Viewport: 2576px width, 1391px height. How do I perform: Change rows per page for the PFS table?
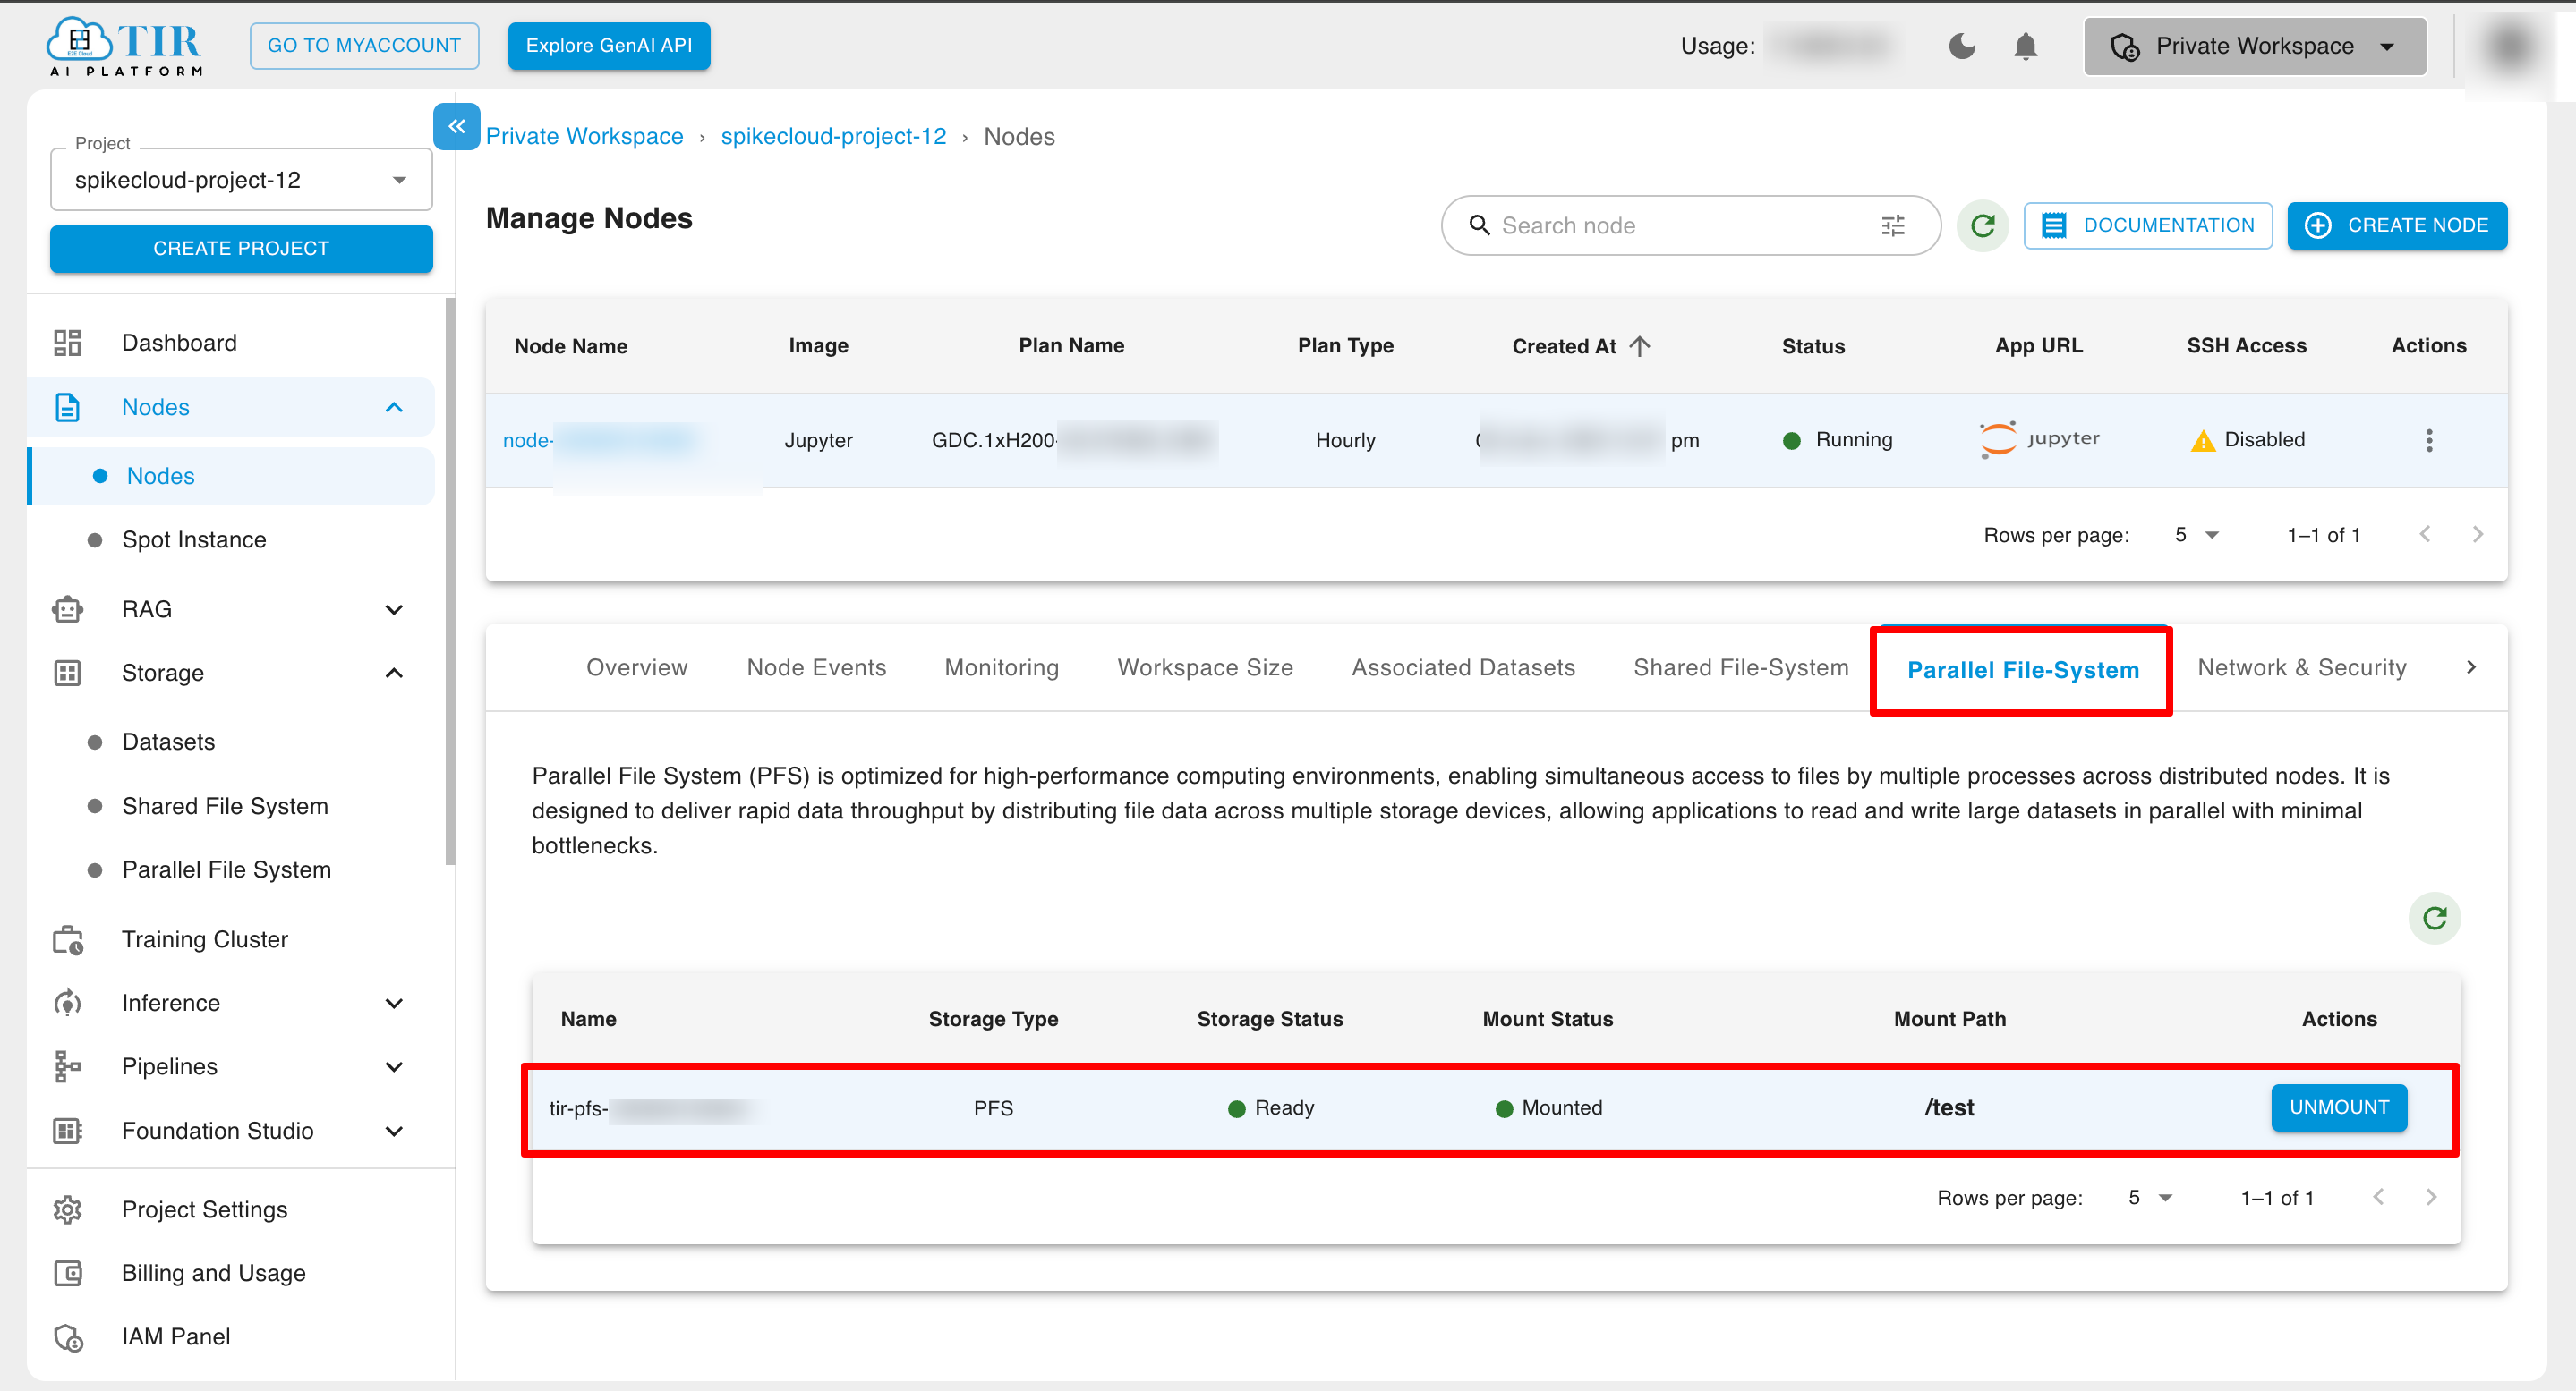point(2150,1196)
